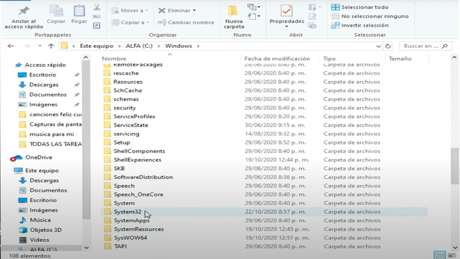This screenshot has height=259, width=460.
Task: Sort by Fecha de modificación column
Action: pyautogui.click(x=277, y=59)
